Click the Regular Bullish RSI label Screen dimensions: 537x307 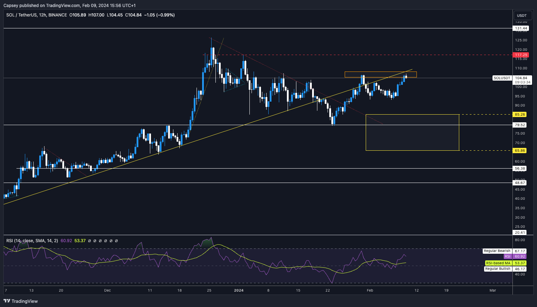pyautogui.click(x=498, y=269)
